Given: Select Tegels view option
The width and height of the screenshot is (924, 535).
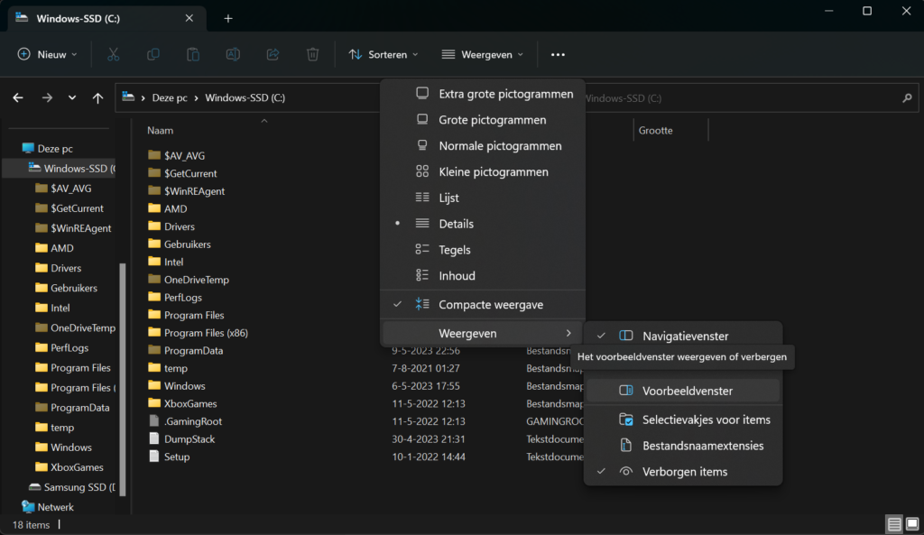Looking at the screenshot, I should 483,249.
